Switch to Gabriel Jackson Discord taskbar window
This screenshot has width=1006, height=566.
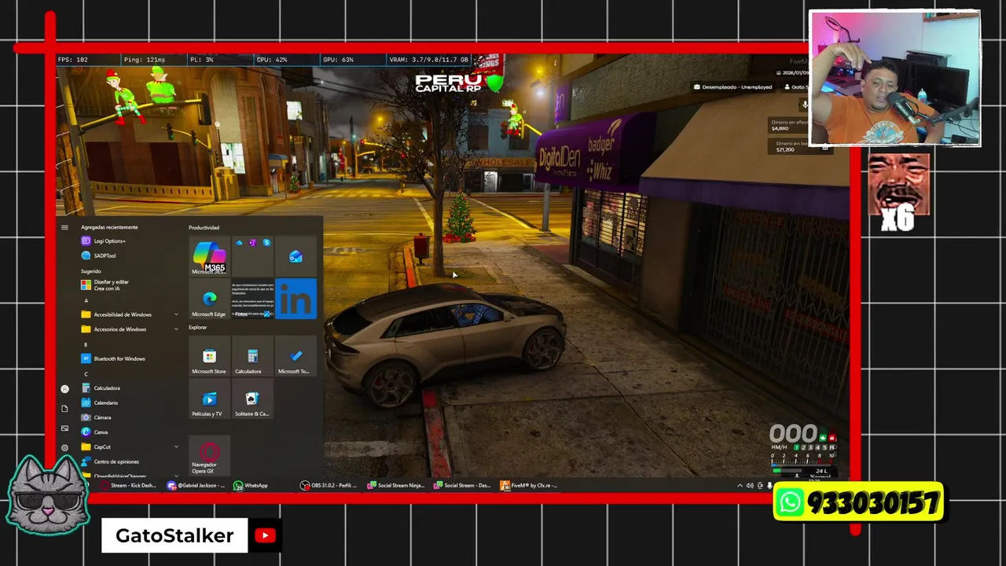[196, 486]
